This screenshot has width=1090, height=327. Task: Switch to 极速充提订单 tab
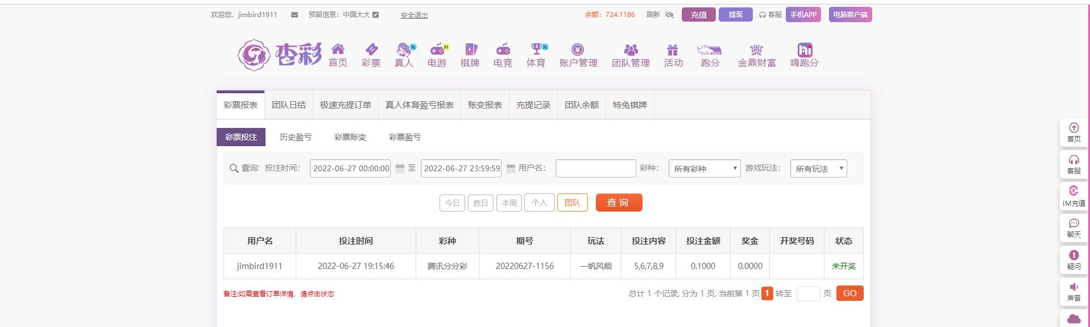346,105
